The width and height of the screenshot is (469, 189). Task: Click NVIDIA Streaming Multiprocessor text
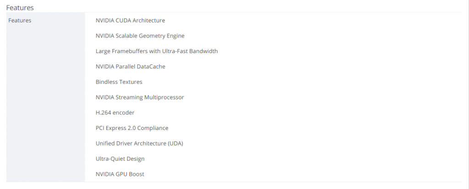pyautogui.click(x=140, y=97)
